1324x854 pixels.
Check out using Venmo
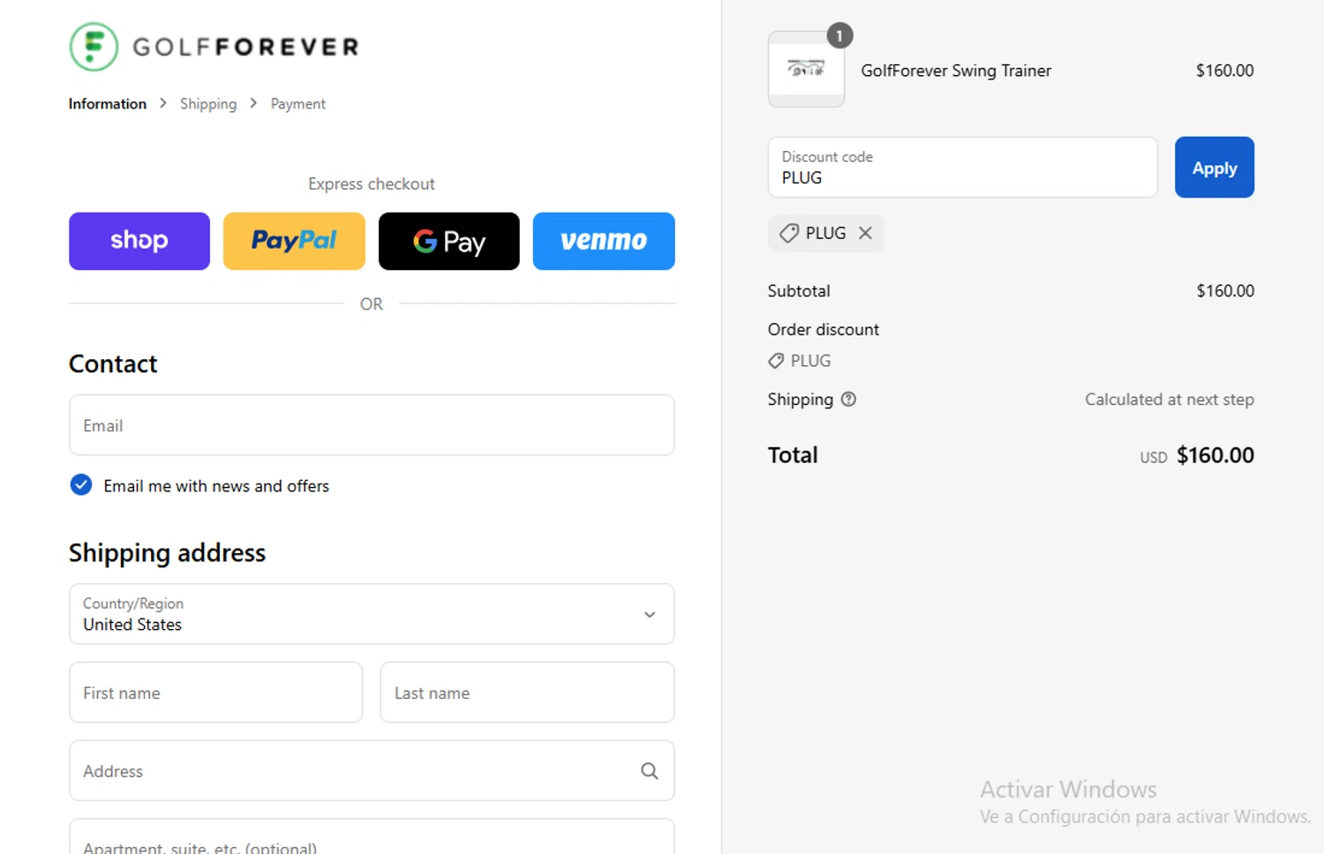604,241
